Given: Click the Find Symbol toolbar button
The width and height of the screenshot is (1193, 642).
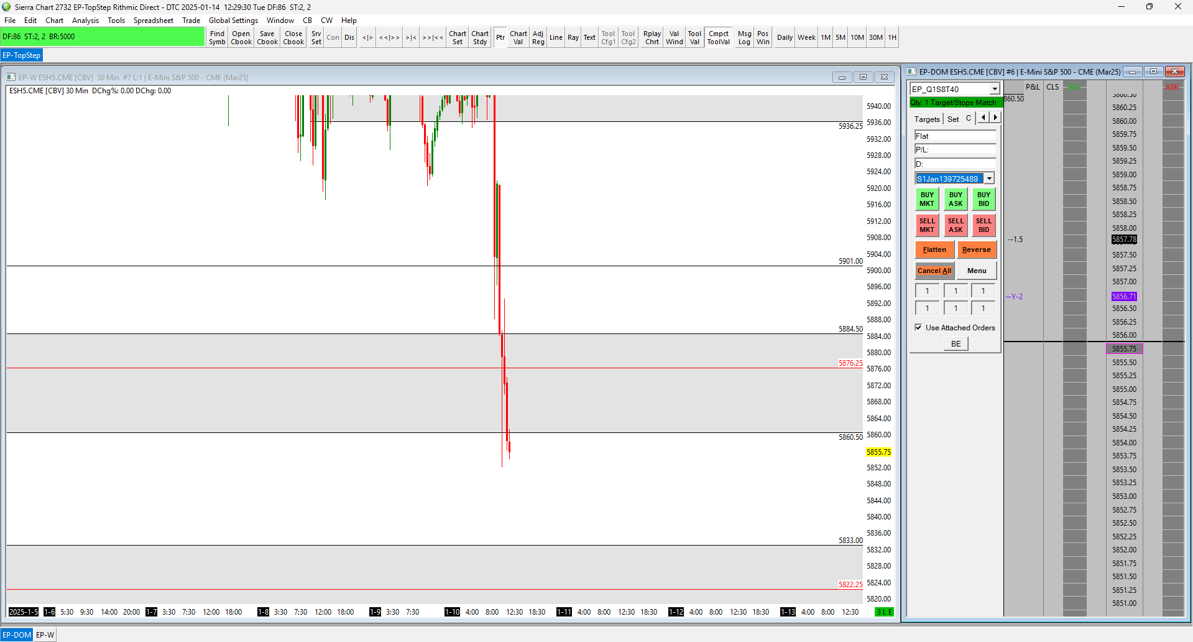Looking at the screenshot, I should (217, 37).
